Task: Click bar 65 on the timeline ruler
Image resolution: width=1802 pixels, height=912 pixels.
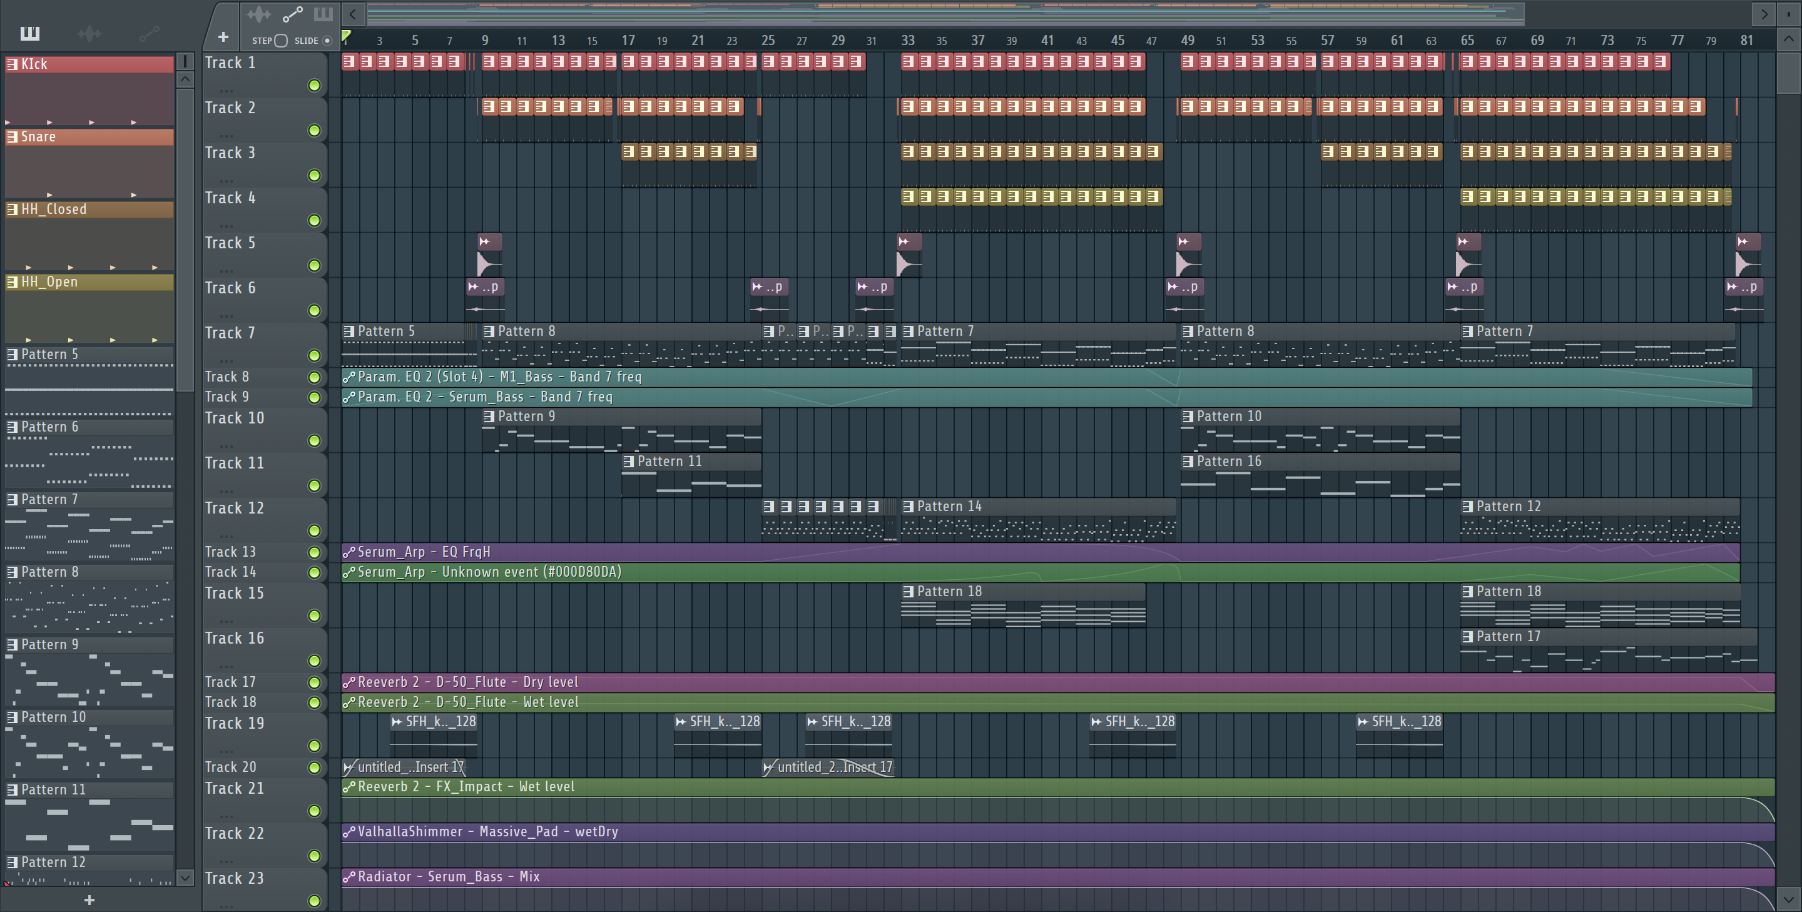Action: click(1467, 41)
